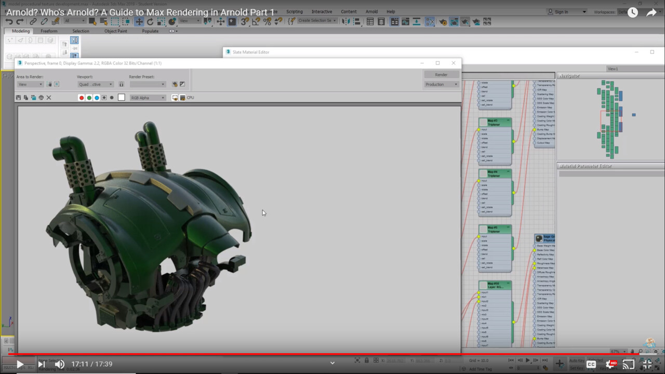Open render setup icon beside Render Preset
665x374 pixels.
[x=175, y=84]
